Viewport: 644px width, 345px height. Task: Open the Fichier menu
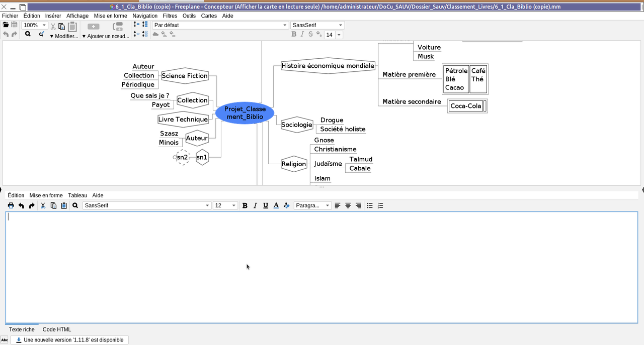tap(10, 16)
